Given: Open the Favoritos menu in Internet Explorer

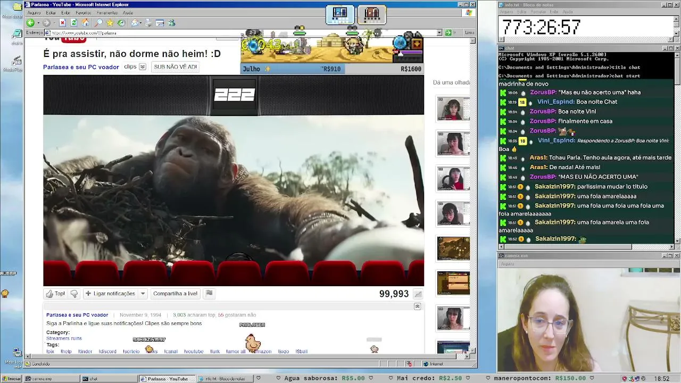Looking at the screenshot, I should pos(83,13).
